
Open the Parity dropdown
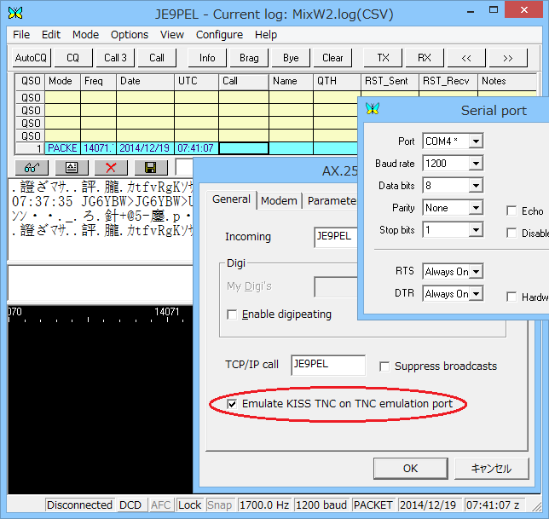click(x=476, y=208)
